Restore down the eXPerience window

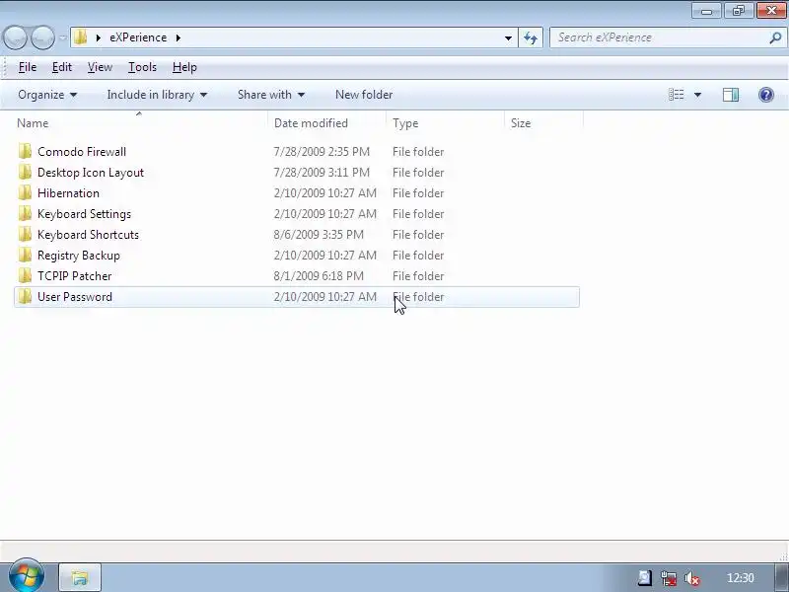pos(738,11)
